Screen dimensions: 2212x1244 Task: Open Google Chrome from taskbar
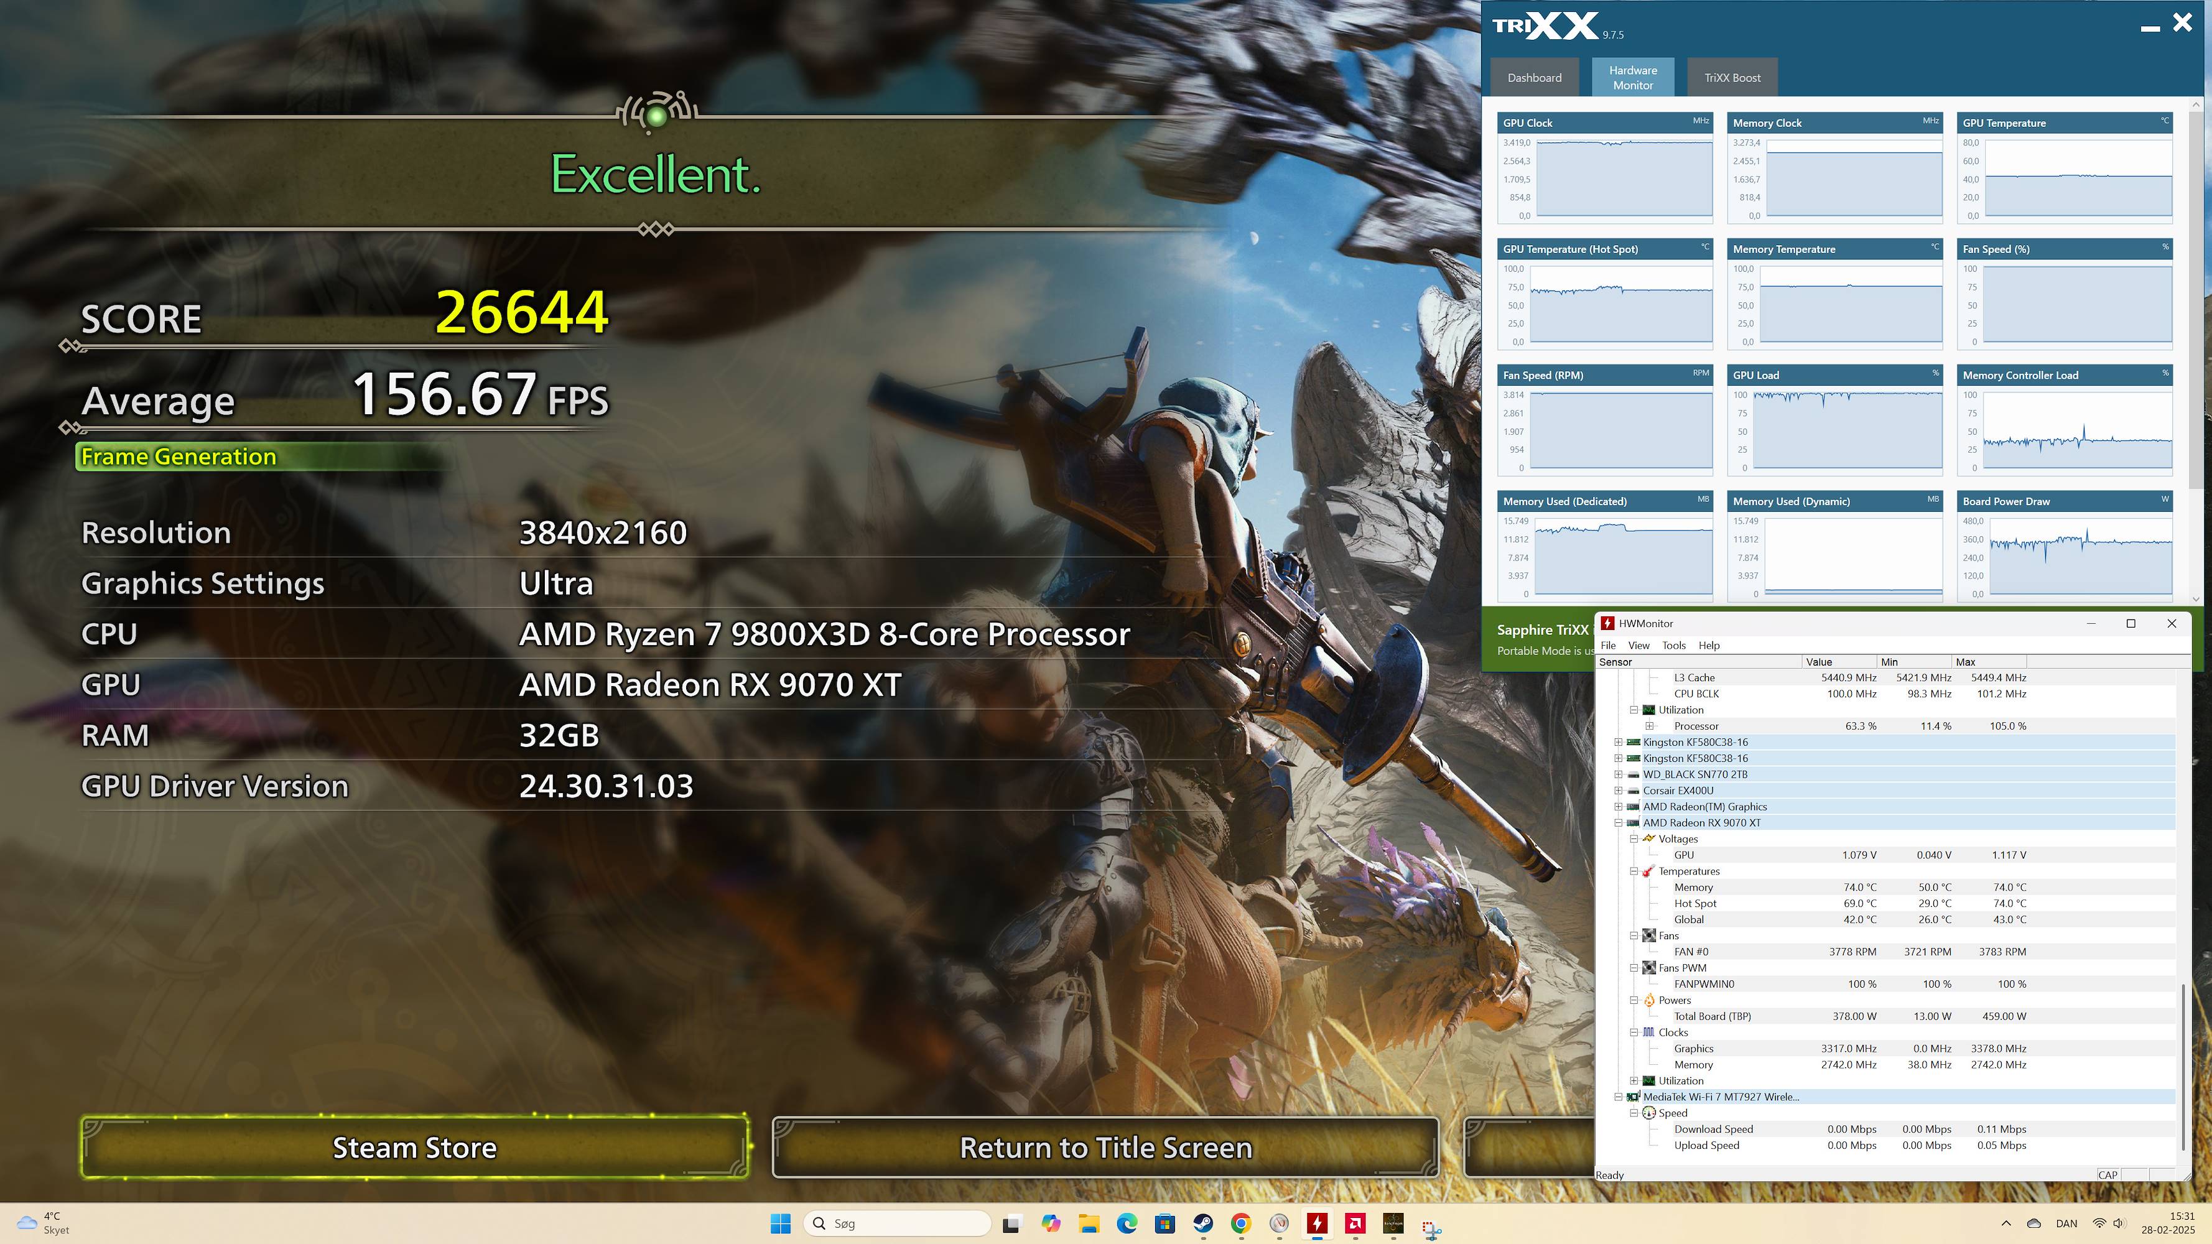(x=1241, y=1223)
